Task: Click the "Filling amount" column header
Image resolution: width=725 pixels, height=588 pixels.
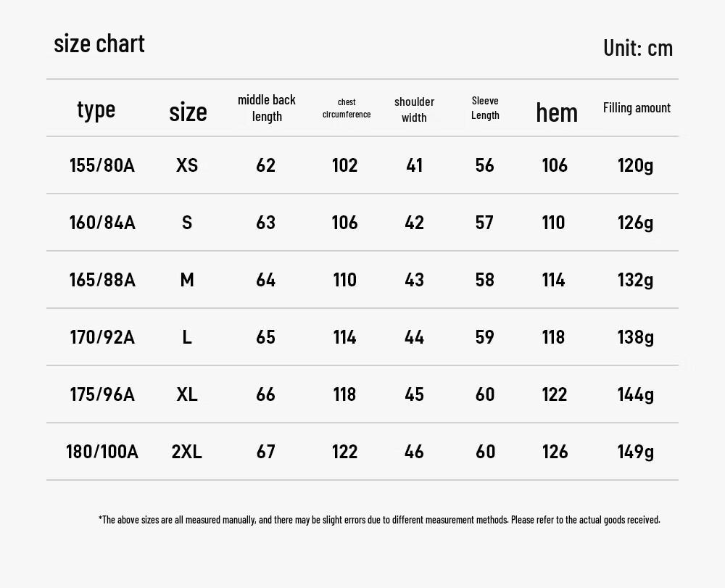Action: pos(637,108)
